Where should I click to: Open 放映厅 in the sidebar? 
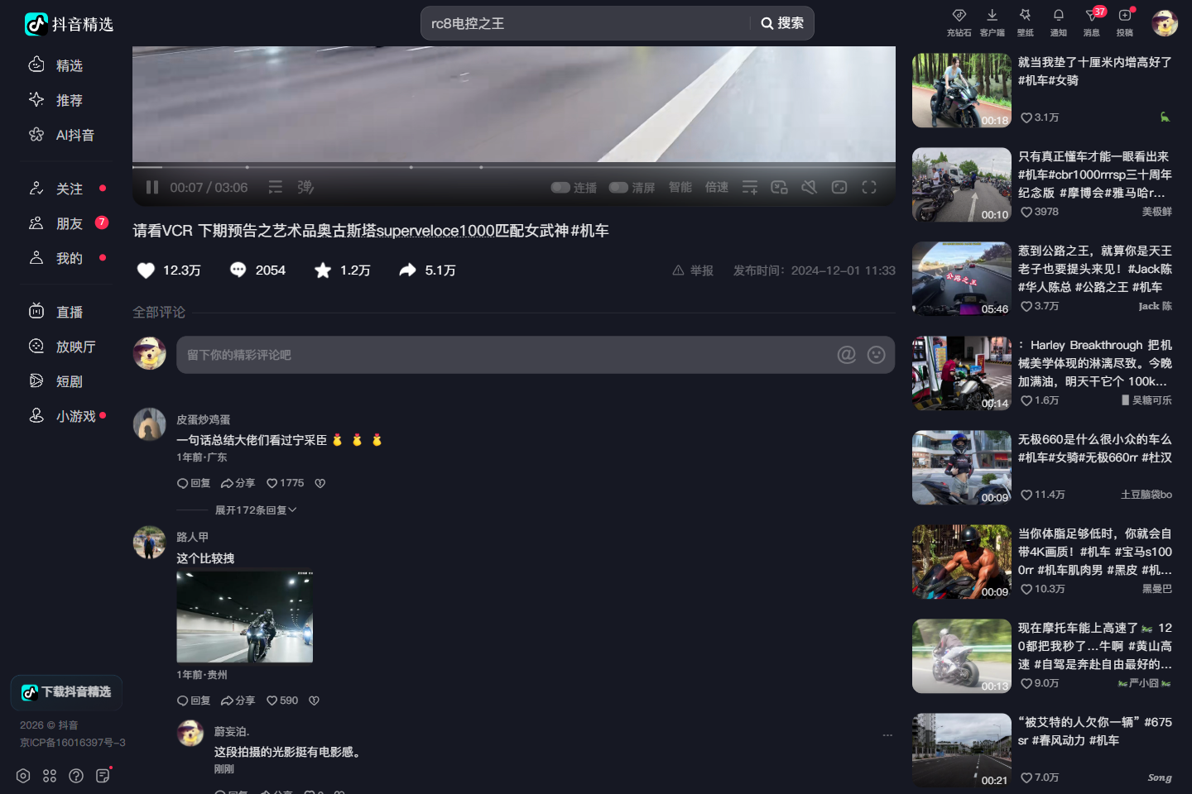coord(62,347)
